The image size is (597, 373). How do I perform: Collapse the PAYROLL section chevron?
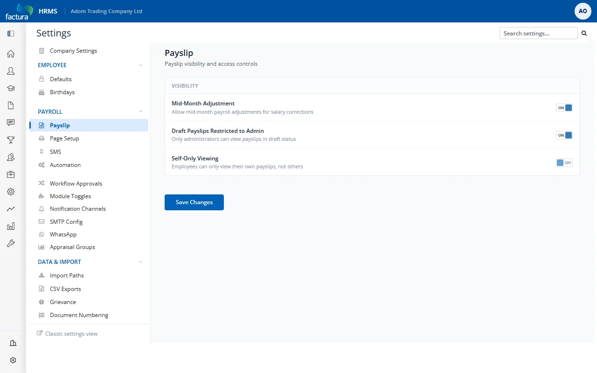[140, 112]
